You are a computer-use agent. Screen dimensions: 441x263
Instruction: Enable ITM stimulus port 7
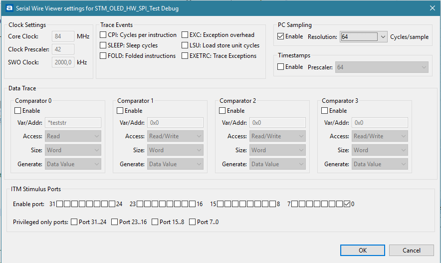tap(295, 204)
